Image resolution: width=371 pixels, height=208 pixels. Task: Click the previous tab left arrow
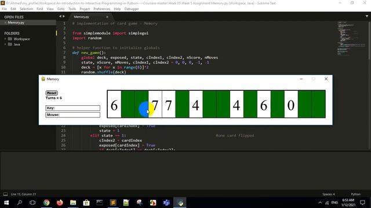[60, 16]
